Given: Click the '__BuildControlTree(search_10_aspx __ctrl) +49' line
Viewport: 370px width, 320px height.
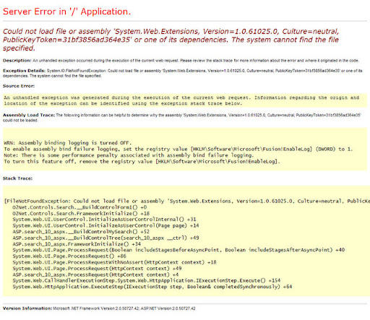Looking at the screenshot, I should pyautogui.click(x=106, y=238).
